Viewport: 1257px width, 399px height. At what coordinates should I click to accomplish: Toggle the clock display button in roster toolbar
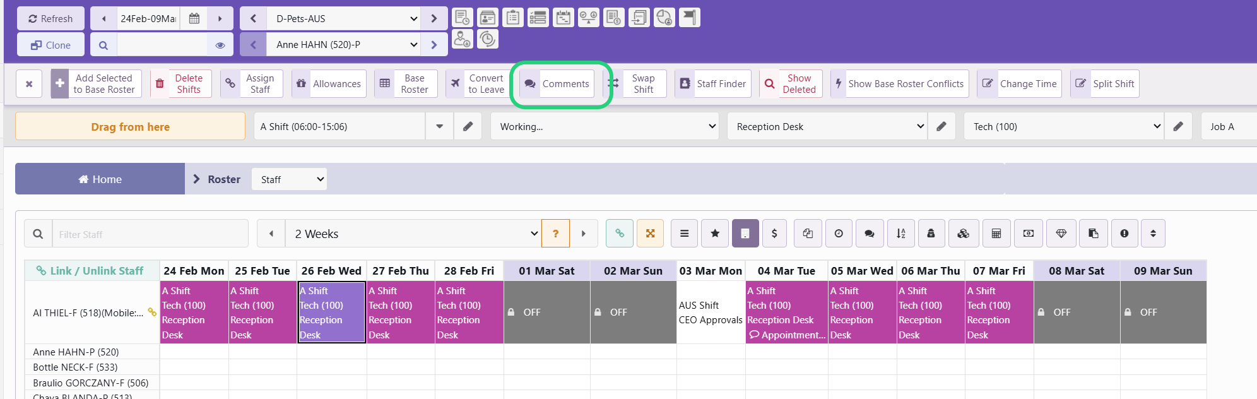[839, 234]
